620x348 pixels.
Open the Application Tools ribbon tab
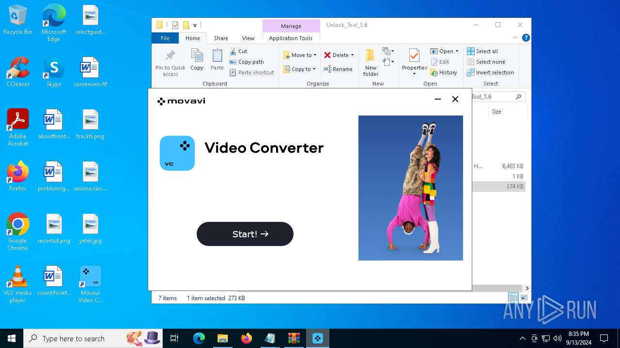291,38
